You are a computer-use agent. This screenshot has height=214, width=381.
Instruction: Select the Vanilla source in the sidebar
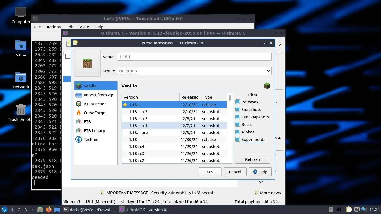(96, 86)
